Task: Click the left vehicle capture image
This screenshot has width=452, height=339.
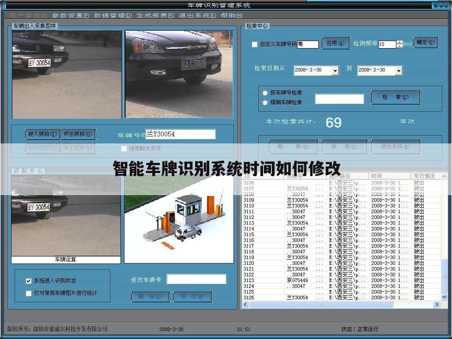Action: tap(67, 74)
